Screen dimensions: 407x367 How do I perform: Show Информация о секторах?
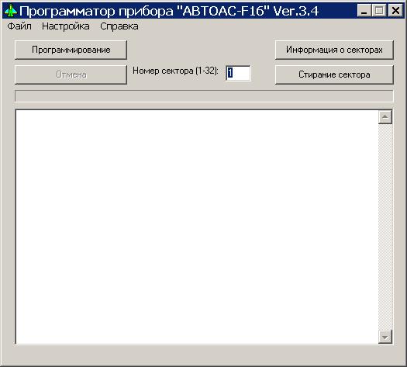tap(334, 50)
